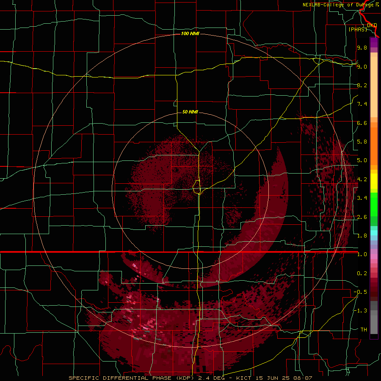Click the 3.4 value on the color scale
The image size is (381, 381).
click(362, 198)
